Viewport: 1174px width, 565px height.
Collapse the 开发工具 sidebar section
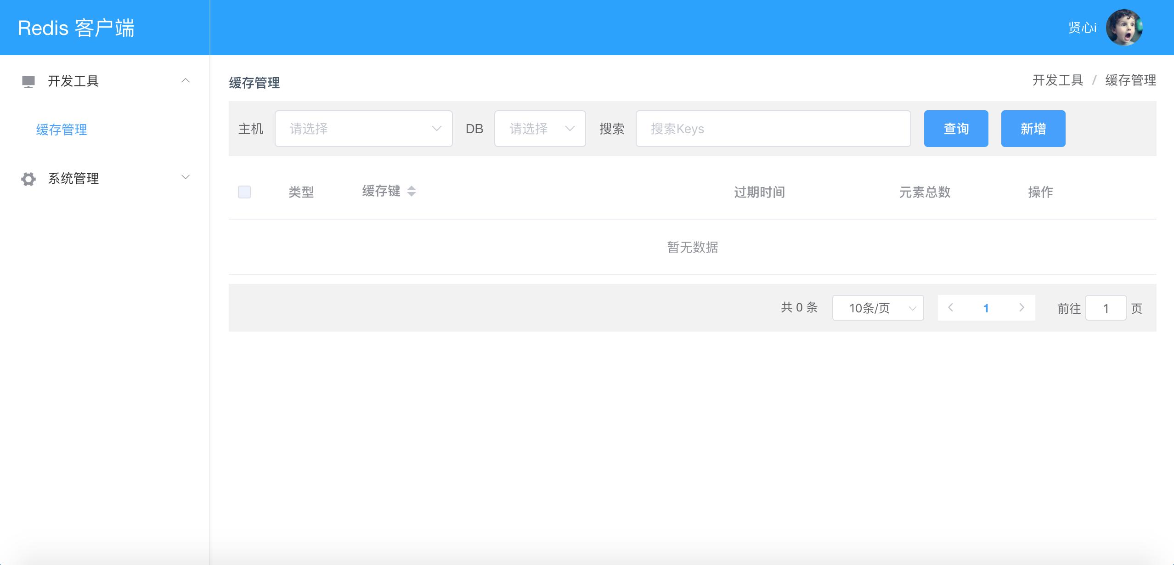(x=186, y=81)
